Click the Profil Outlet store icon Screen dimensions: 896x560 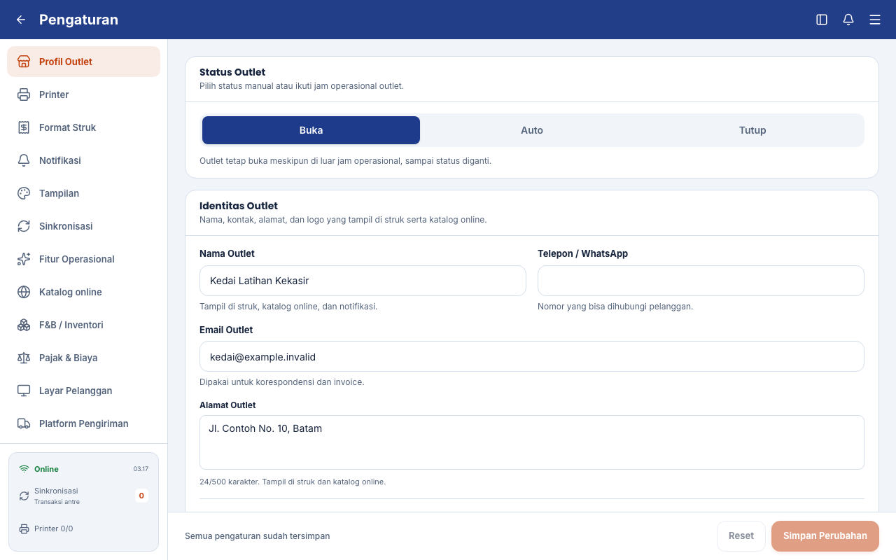click(x=24, y=62)
